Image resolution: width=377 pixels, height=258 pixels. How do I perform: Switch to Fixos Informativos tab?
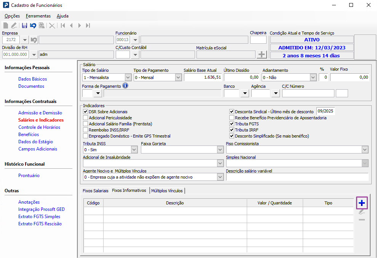coord(129,190)
